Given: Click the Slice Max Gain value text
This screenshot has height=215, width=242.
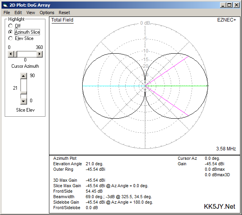Looking at the screenshot, I should 117,186.
